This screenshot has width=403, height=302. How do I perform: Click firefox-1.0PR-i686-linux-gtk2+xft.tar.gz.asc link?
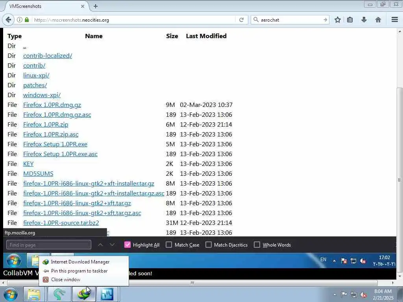[82, 213]
